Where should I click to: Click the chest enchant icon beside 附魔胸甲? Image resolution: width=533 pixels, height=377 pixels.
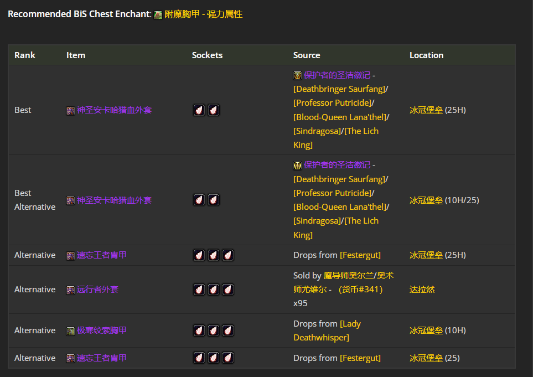tap(158, 15)
